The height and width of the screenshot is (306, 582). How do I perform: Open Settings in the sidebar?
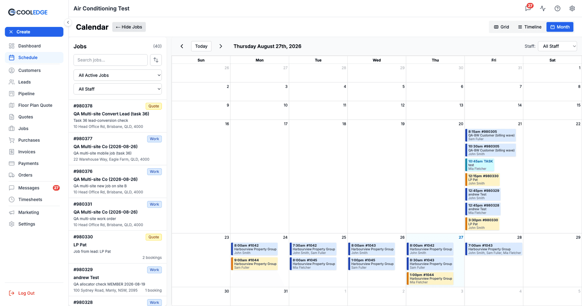pos(34,224)
